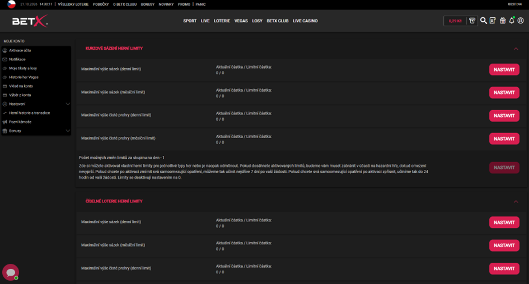Open Výběr z konta

pyautogui.click(x=20, y=95)
